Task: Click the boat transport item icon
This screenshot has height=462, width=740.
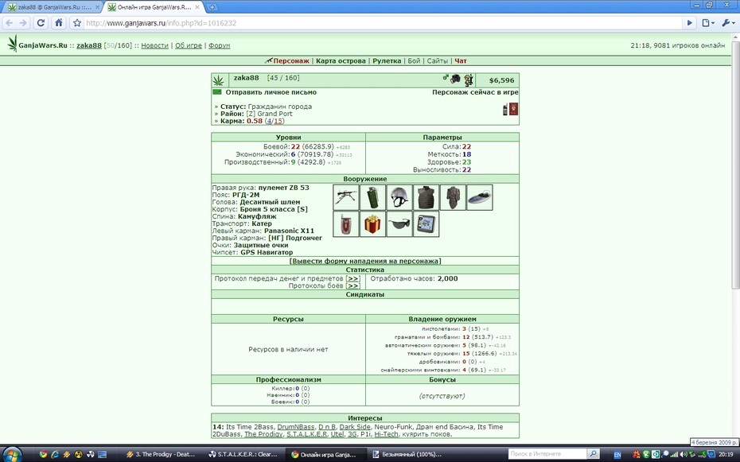Action: 480,197
